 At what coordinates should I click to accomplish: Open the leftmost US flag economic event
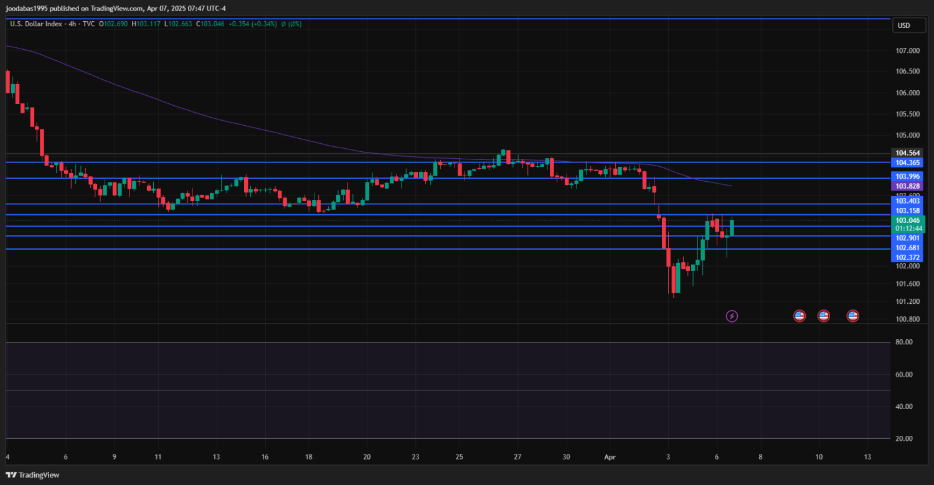[x=800, y=316]
